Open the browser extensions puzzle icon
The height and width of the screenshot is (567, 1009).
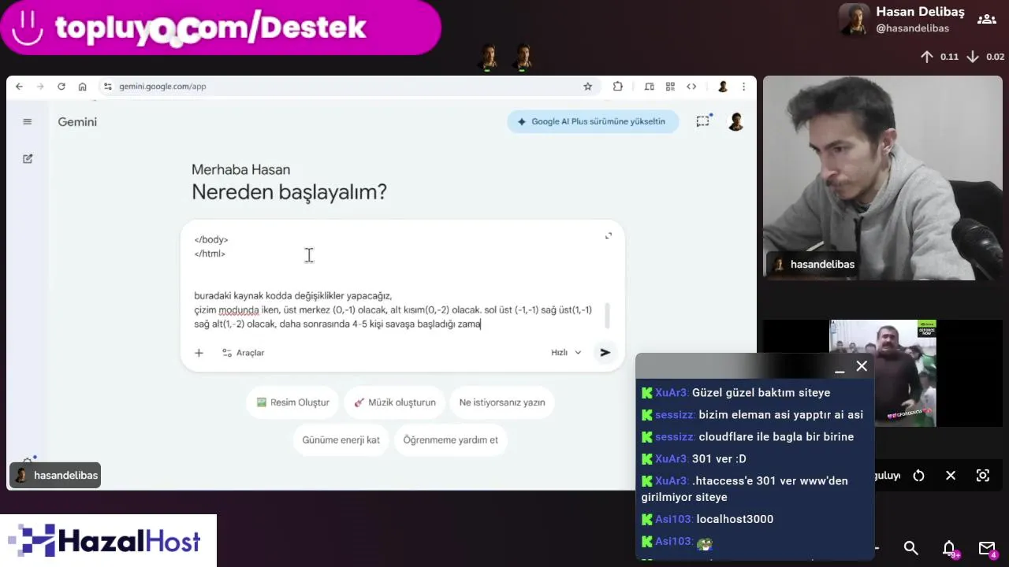pos(617,87)
